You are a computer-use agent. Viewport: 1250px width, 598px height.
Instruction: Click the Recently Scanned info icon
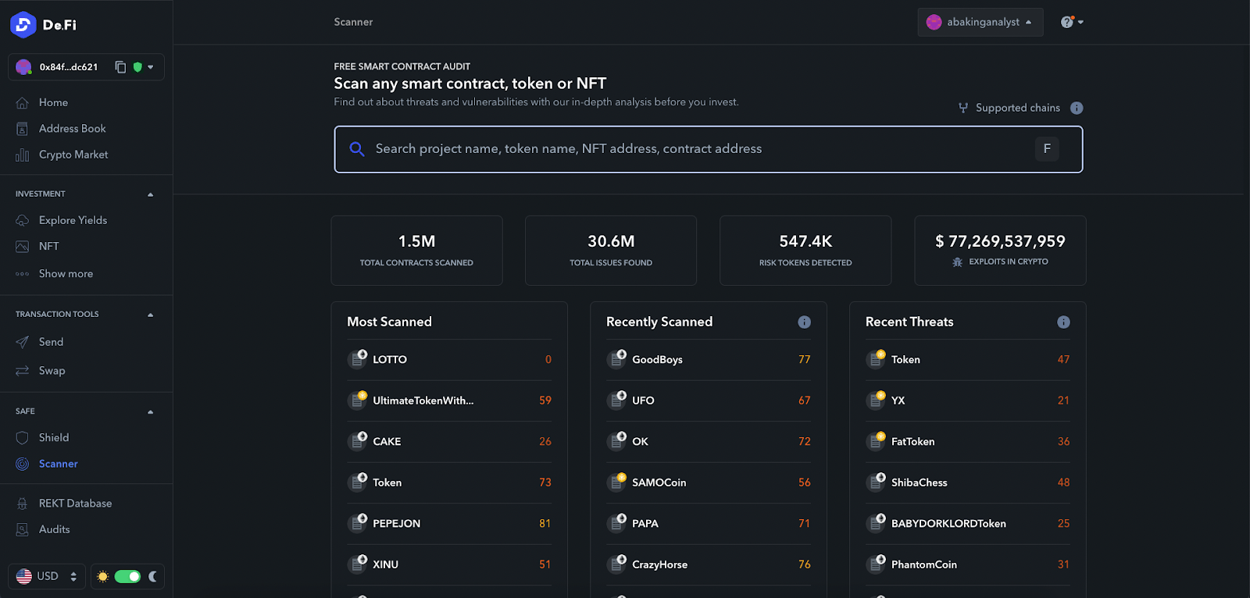click(x=804, y=322)
